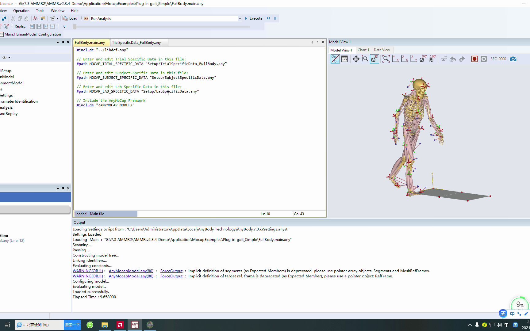Click the grey stop recording icon

pyautogui.click(x=484, y=59)
